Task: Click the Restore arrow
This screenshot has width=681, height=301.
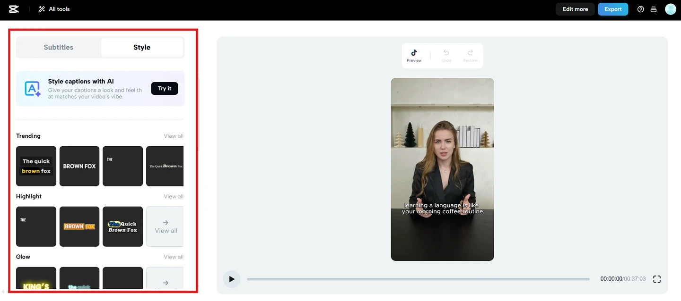Action: click(x=470, y=56)
